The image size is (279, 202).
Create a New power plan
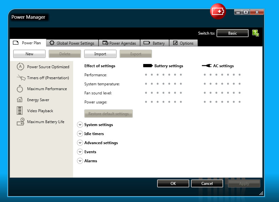pos(29,54)
